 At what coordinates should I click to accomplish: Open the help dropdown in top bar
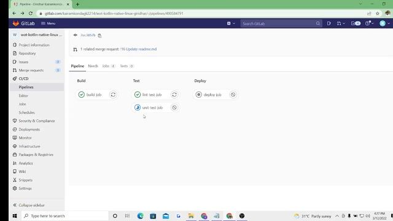tap(369, 23)
